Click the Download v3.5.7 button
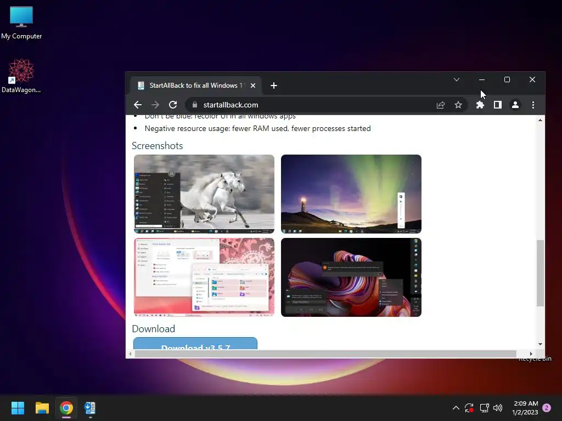 (195, 344)
